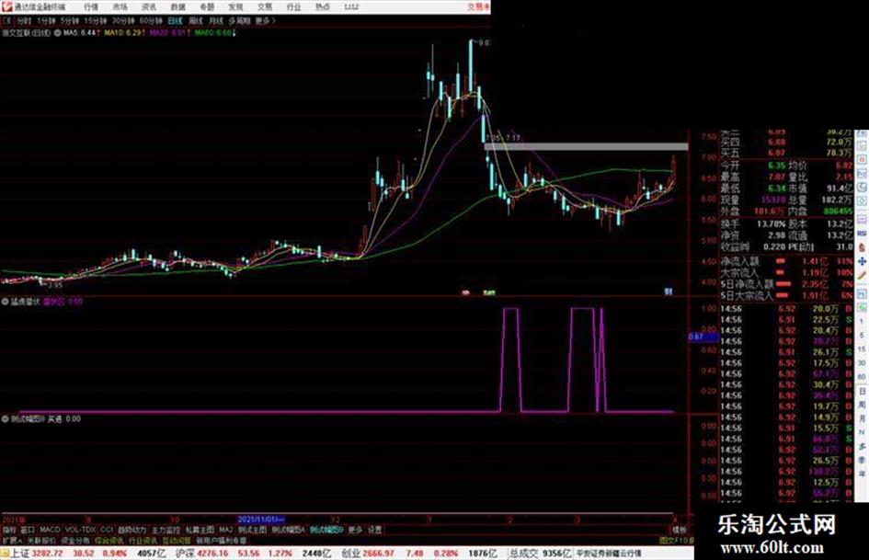This screenshot has width=869, height=560.
Task: Expand 更多 indicators in bottom bar
Action: pyautogui.click(x=355, y=530)
